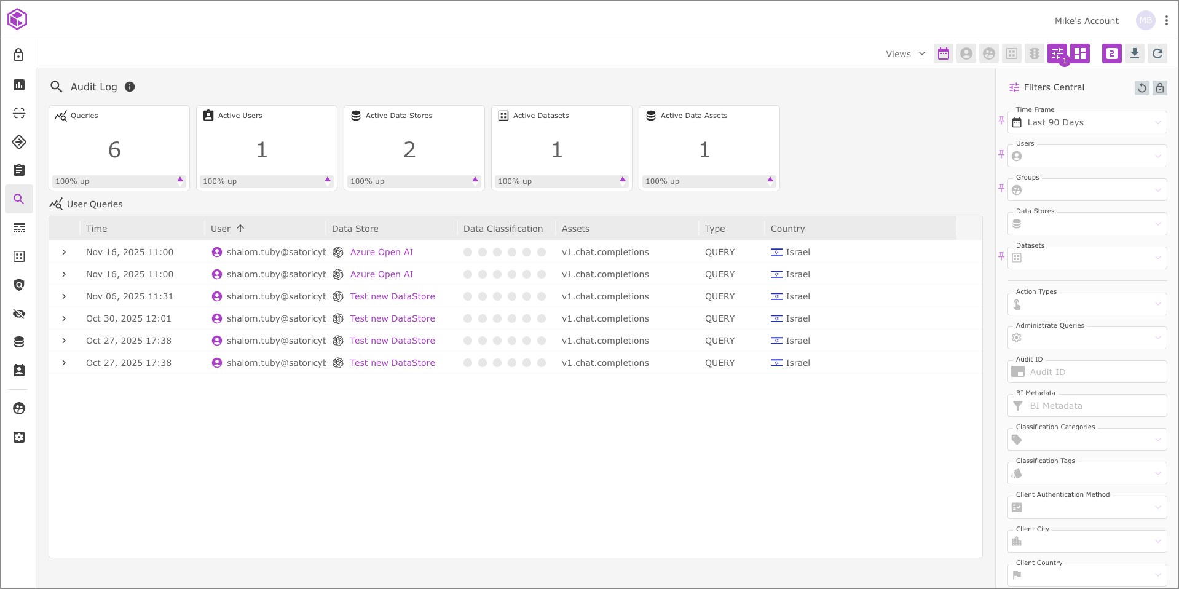Open the database stack icon in the sidebar
Image resolution: width=1179 pixels, height=589 pixels.
pos(19,342)
